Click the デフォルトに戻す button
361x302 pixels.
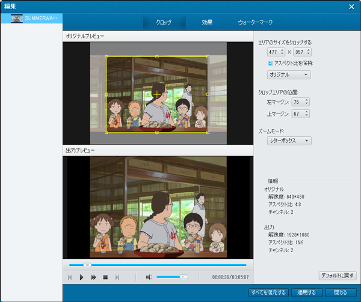(338, 275)
